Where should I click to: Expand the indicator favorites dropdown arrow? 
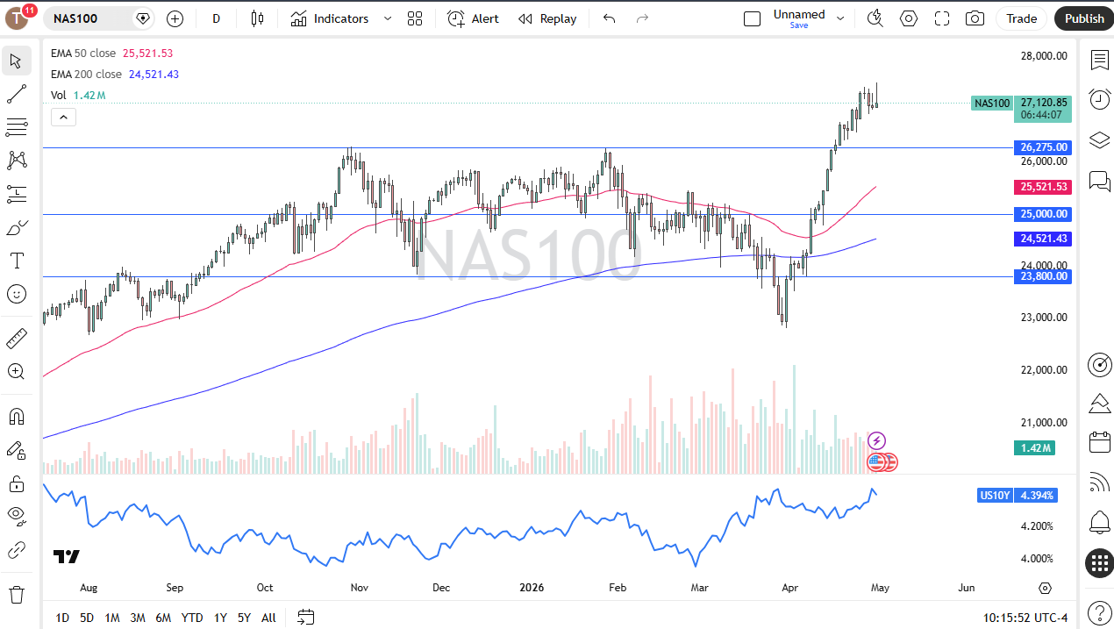tap(388, 18)
